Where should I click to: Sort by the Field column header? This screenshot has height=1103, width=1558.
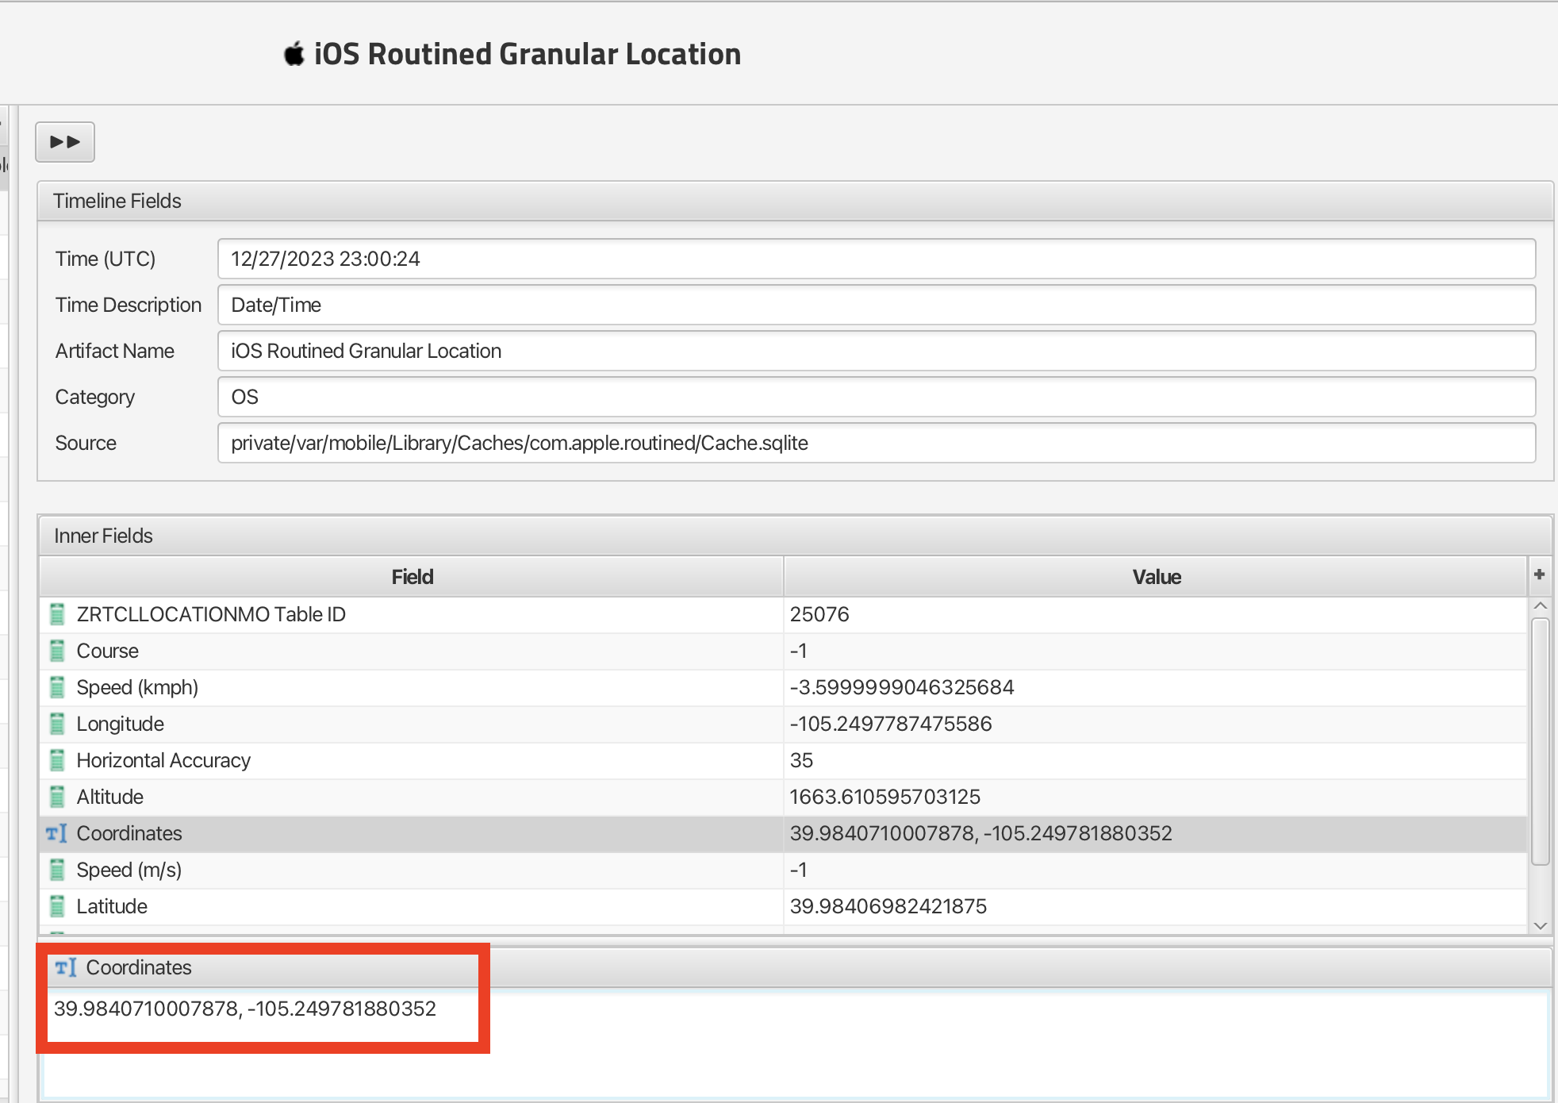tap(412, 577)
